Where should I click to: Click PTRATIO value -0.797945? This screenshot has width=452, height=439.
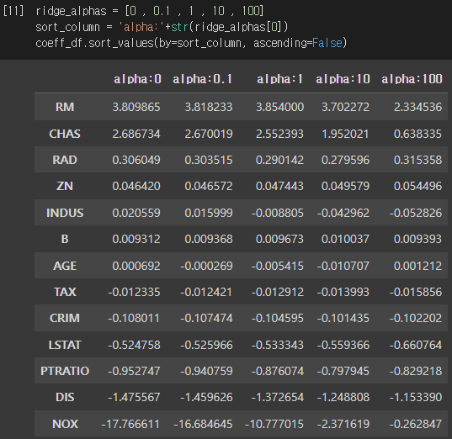click(343, 371)
